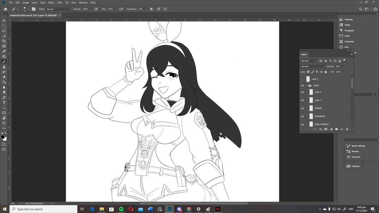Screen dimensions: 379x213
Task: Open the File menu
Action: tap(11, 3)
